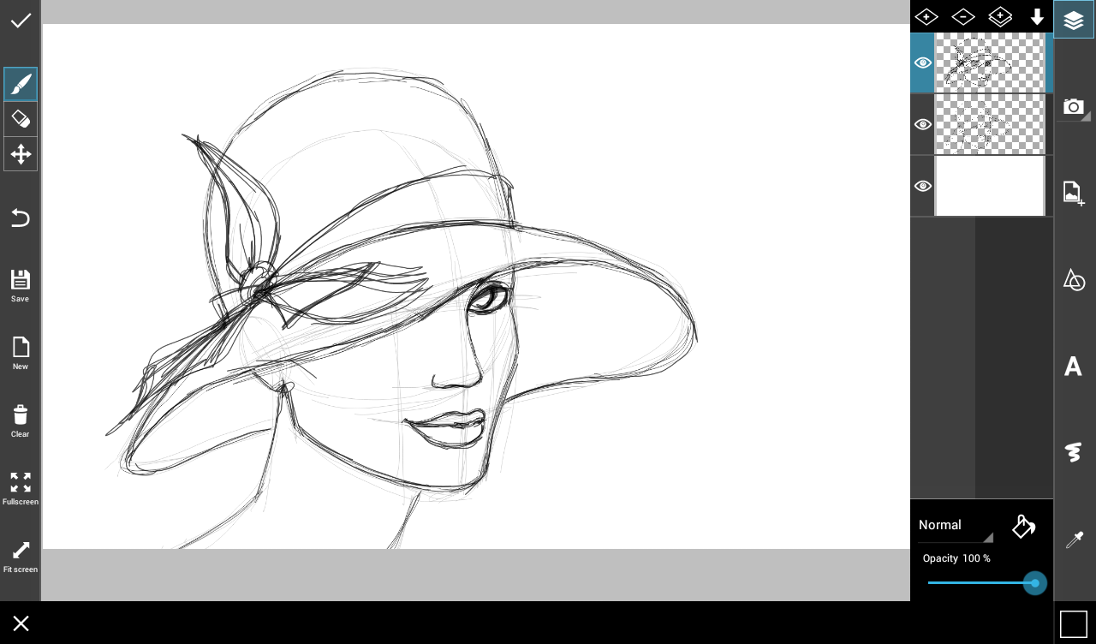Add an image with the picture-plus icon
The width and height of the screenshot is (1096, 644).
click(1074, 193)
